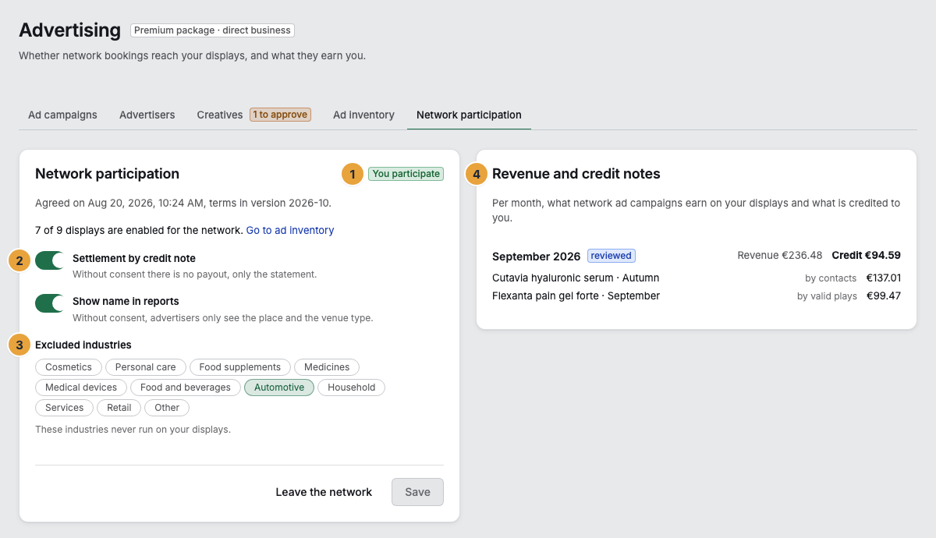Click the Leave the network button
Viewport: 936px width, 538px height.
click(324, 492)
